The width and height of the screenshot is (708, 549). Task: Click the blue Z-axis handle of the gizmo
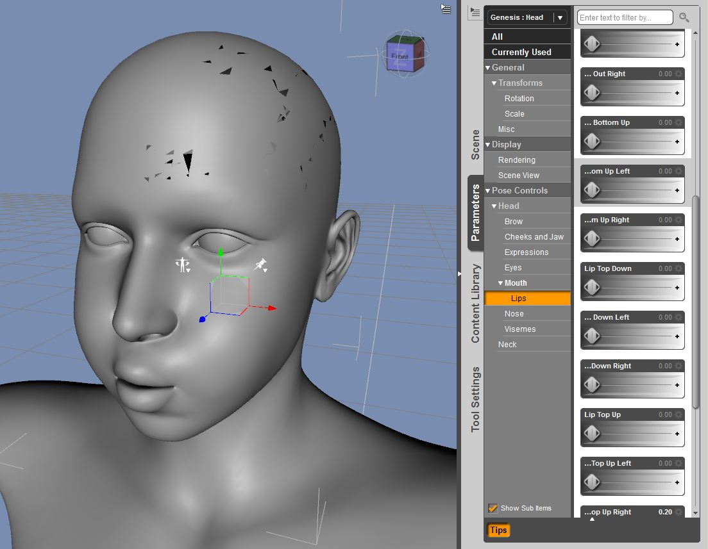(202, 320)
